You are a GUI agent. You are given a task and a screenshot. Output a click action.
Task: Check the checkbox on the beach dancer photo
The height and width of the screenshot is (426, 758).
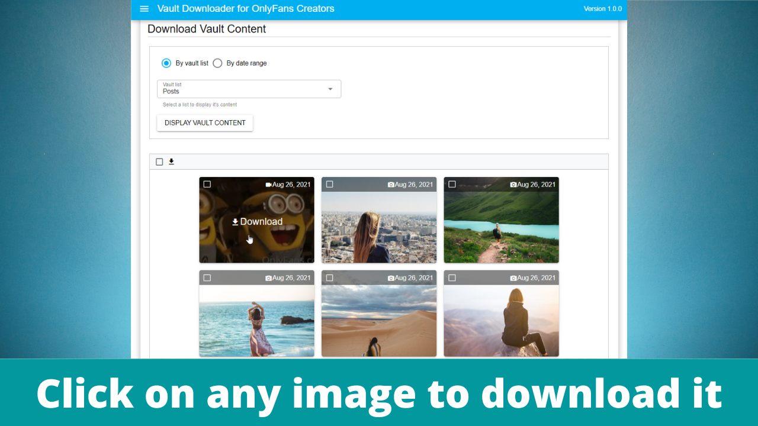(x=208, y=277)
